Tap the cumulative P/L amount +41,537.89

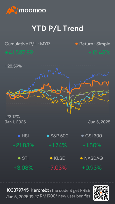pos(19,53)
